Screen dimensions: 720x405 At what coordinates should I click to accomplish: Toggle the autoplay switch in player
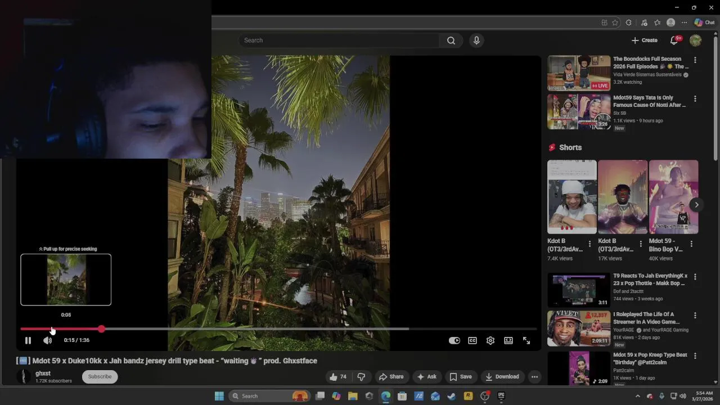(x=454, y=340)
